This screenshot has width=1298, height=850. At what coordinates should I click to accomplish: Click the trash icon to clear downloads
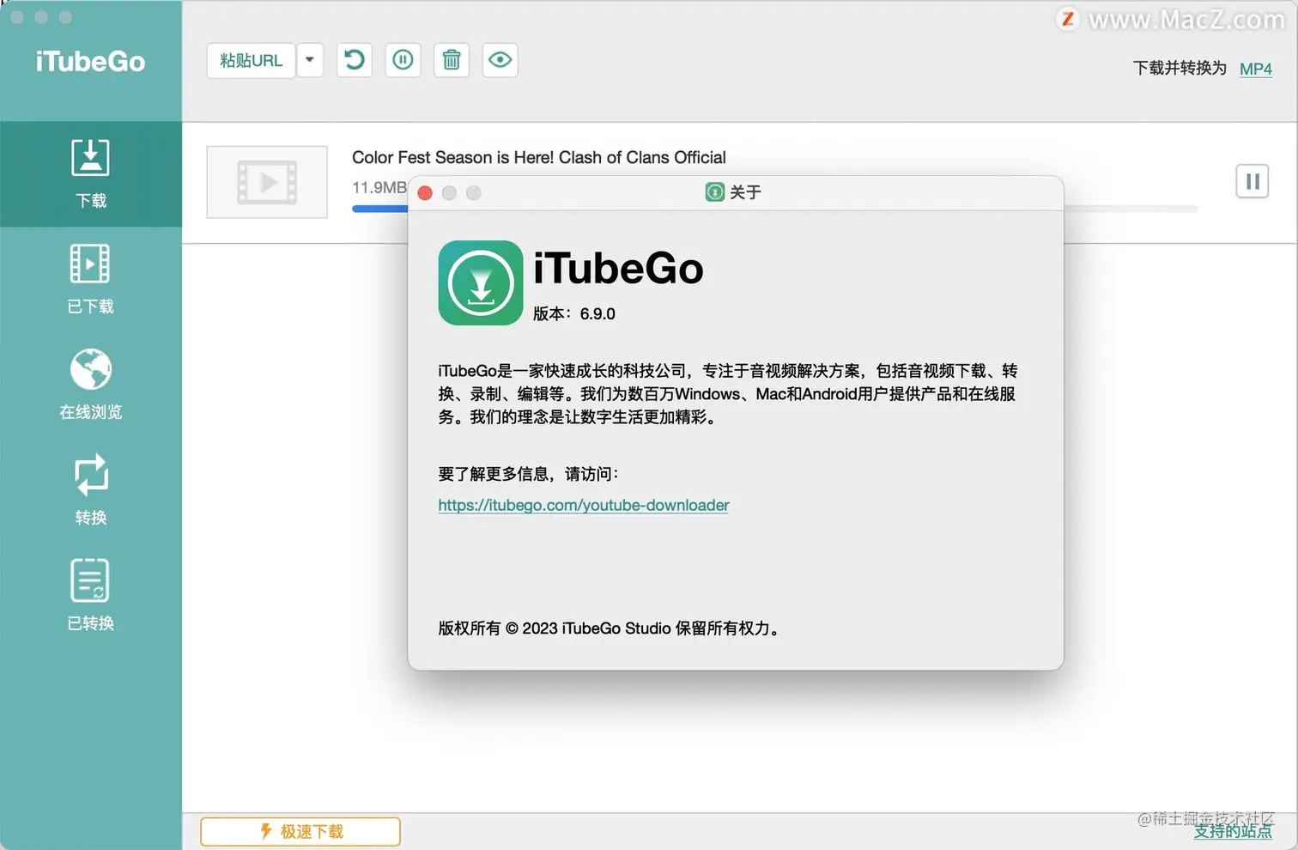click(x=451, y=60)
